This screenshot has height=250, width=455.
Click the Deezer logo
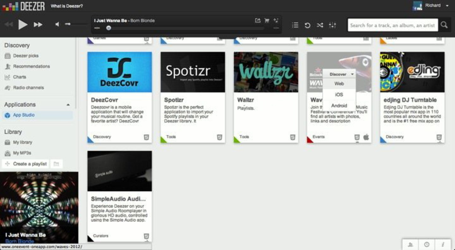pyautogui.click(x=23, y=6)
